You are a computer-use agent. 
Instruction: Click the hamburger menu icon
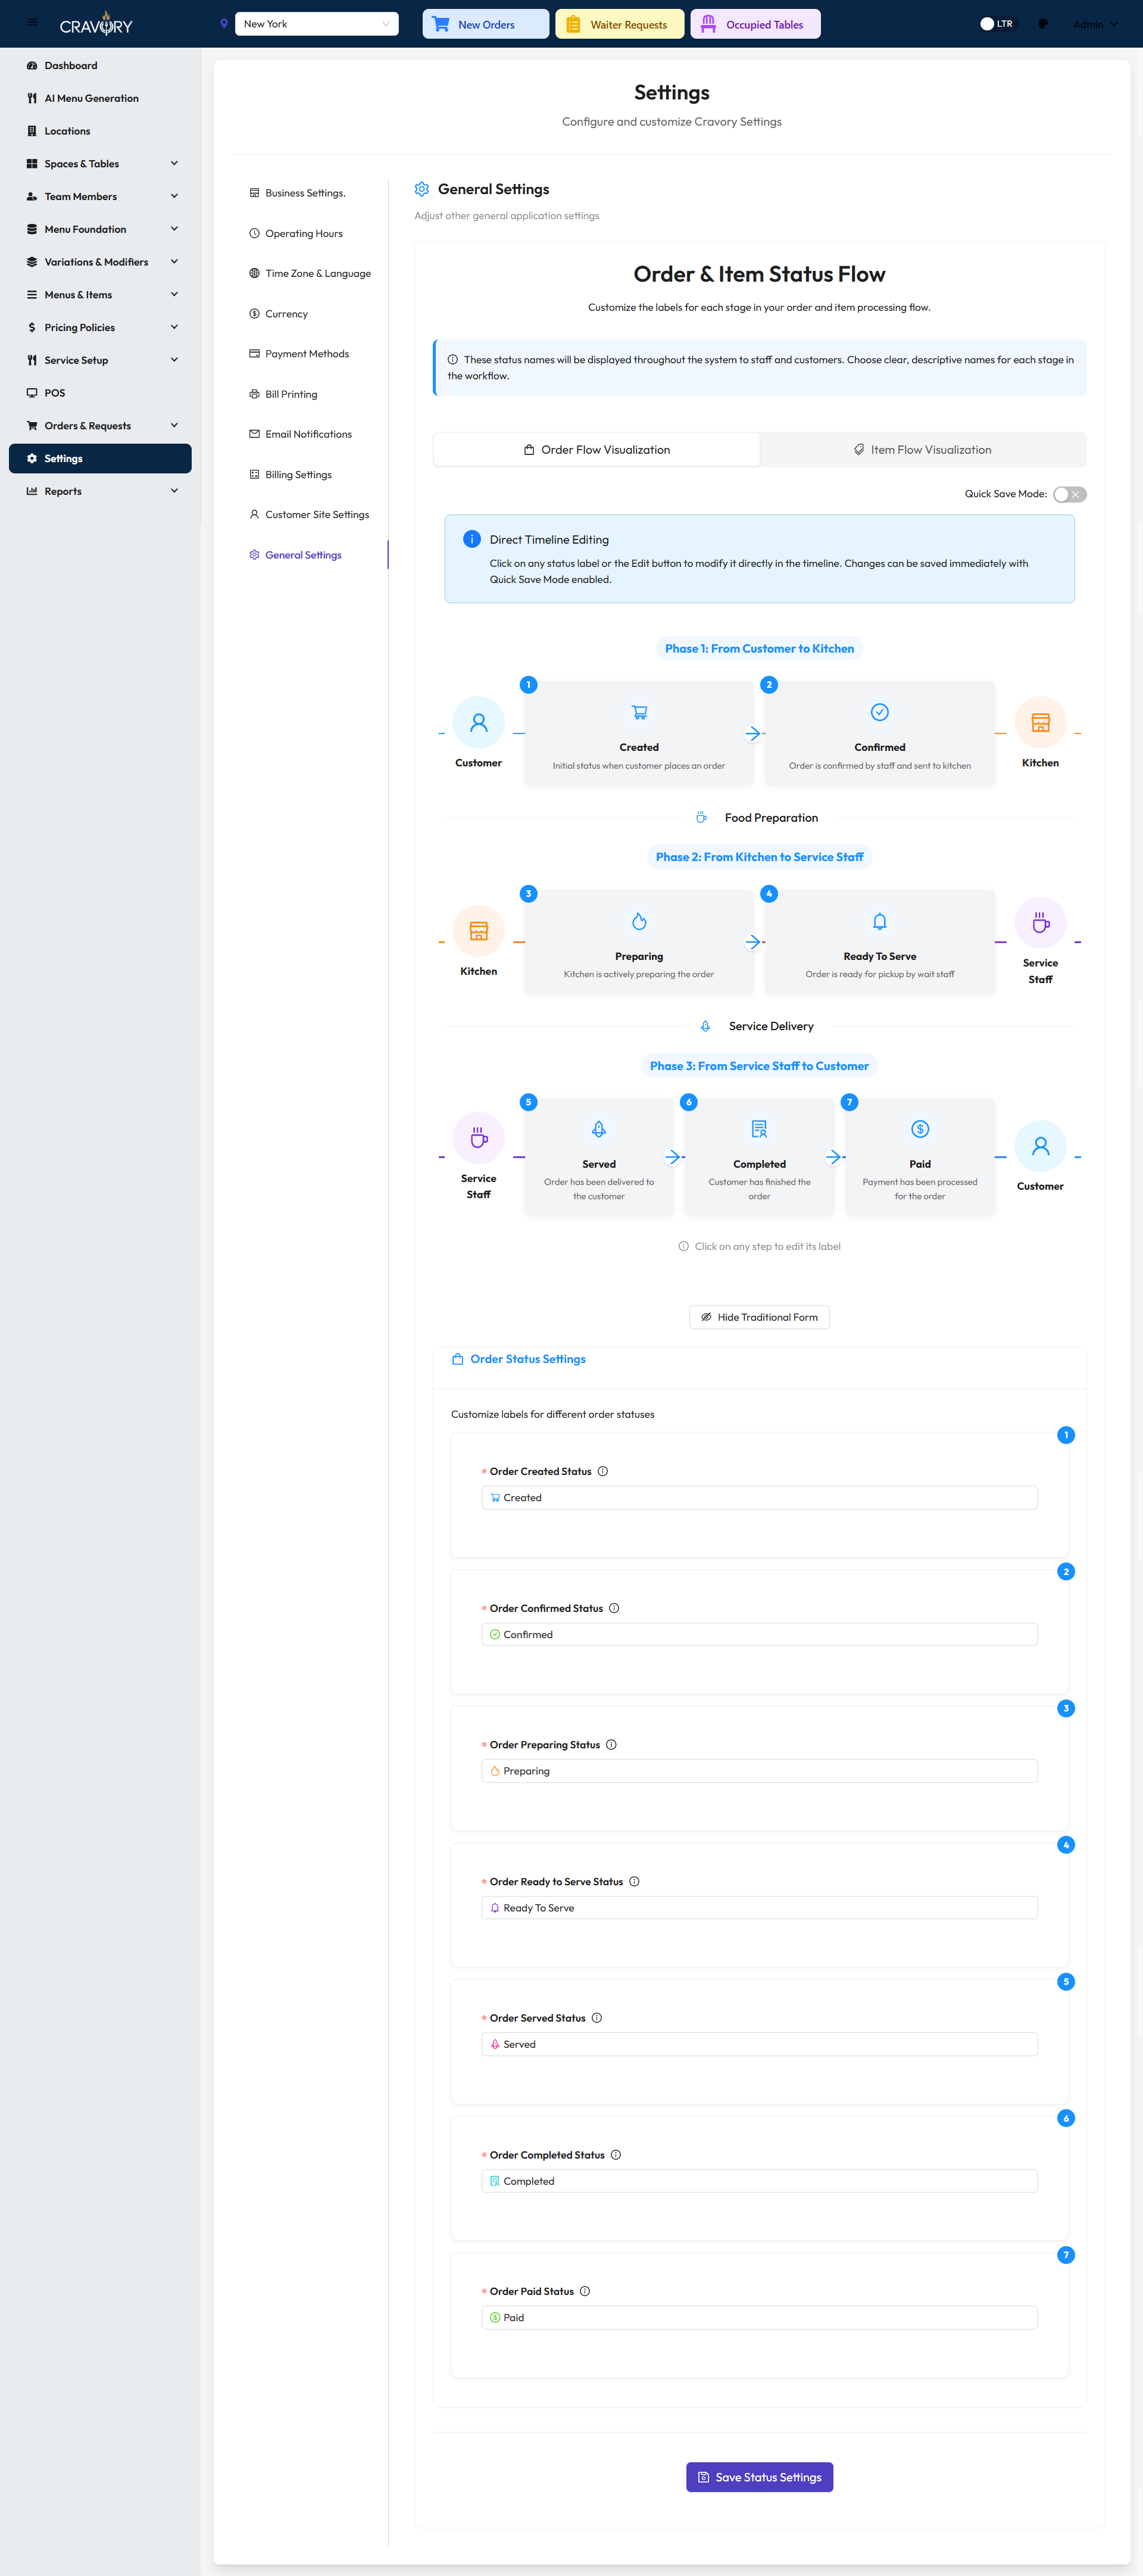[x=32, y=23]
